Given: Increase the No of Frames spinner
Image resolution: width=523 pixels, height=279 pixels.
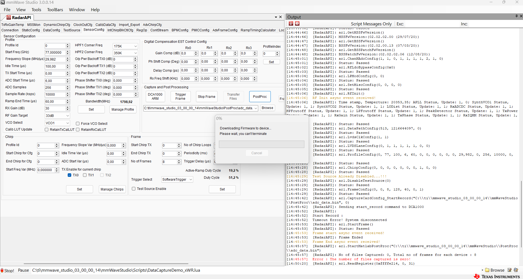Looking at the screenshot, I should 179,161.
